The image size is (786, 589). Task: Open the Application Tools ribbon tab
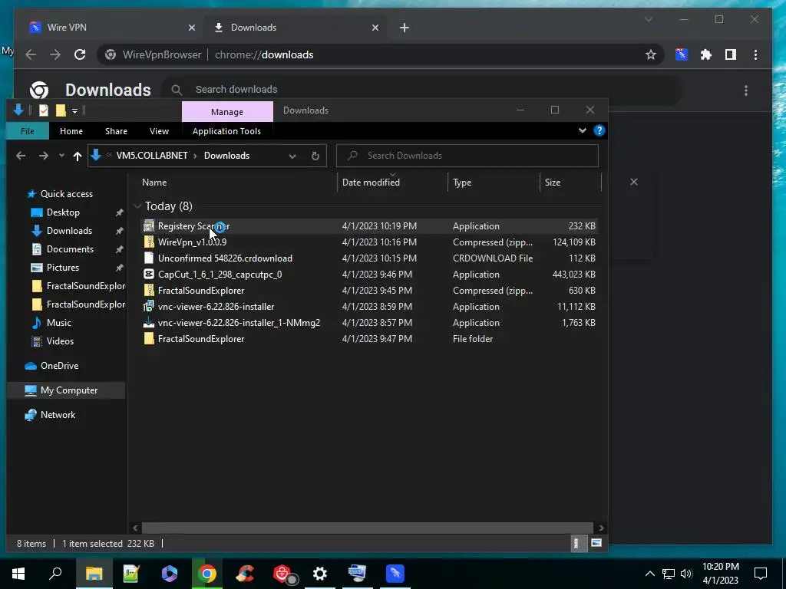(x=226, y=131)
